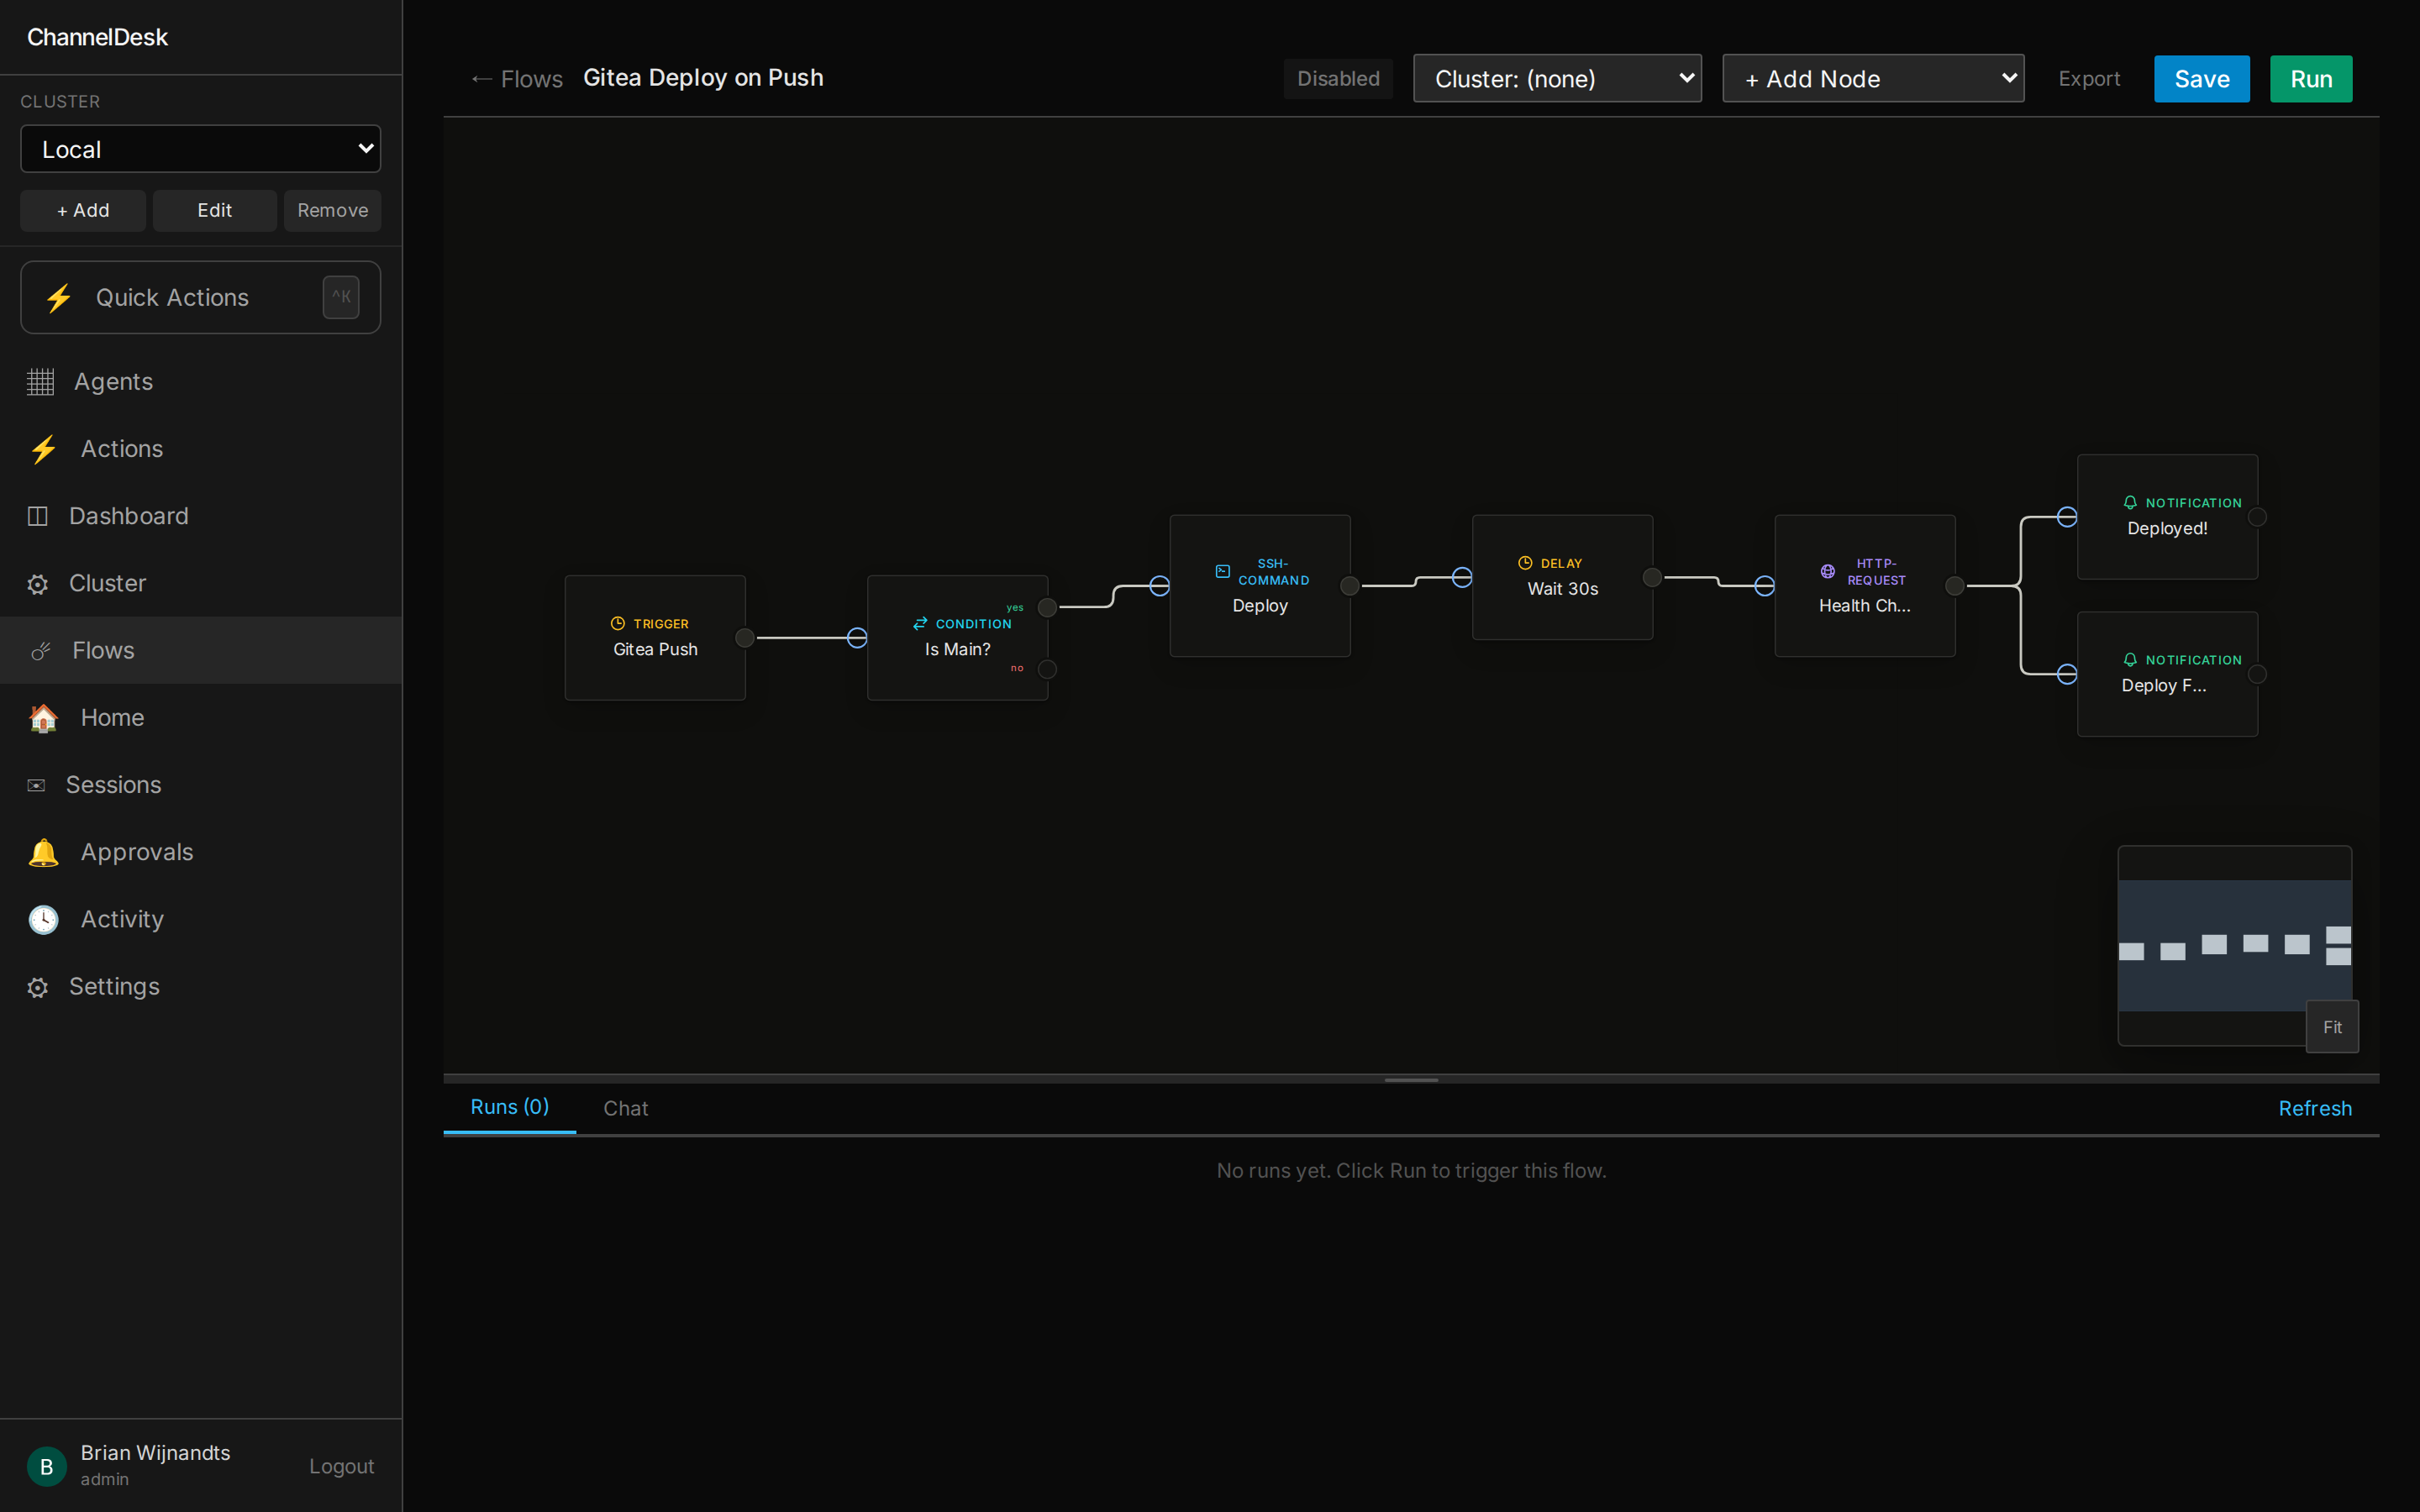2420x1512 pixels.
Task: Open Approvals in the sidebar
Action: [201, 852]
